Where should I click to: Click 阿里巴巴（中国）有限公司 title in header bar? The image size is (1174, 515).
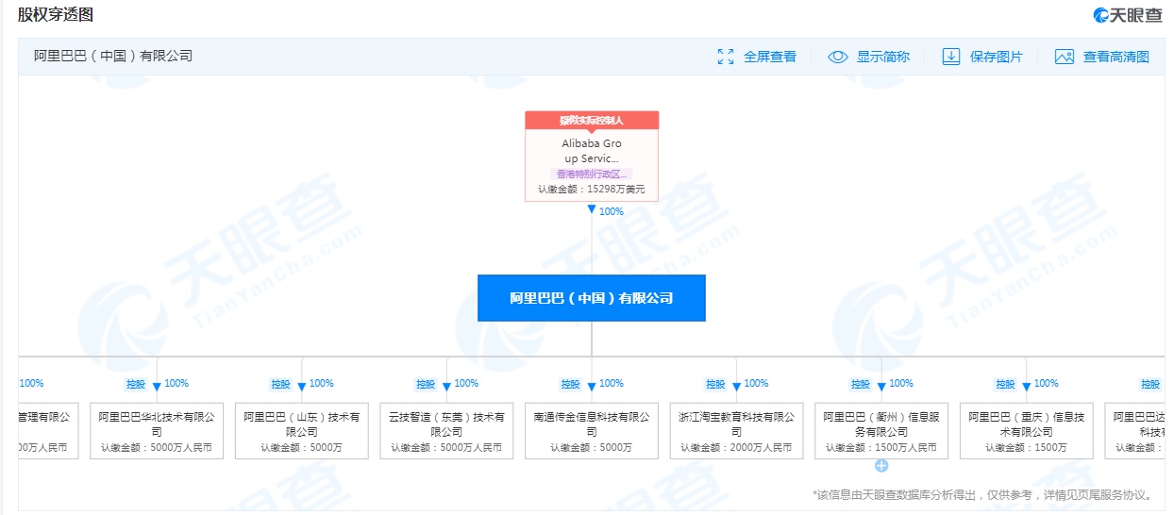(x=113, y=56)
